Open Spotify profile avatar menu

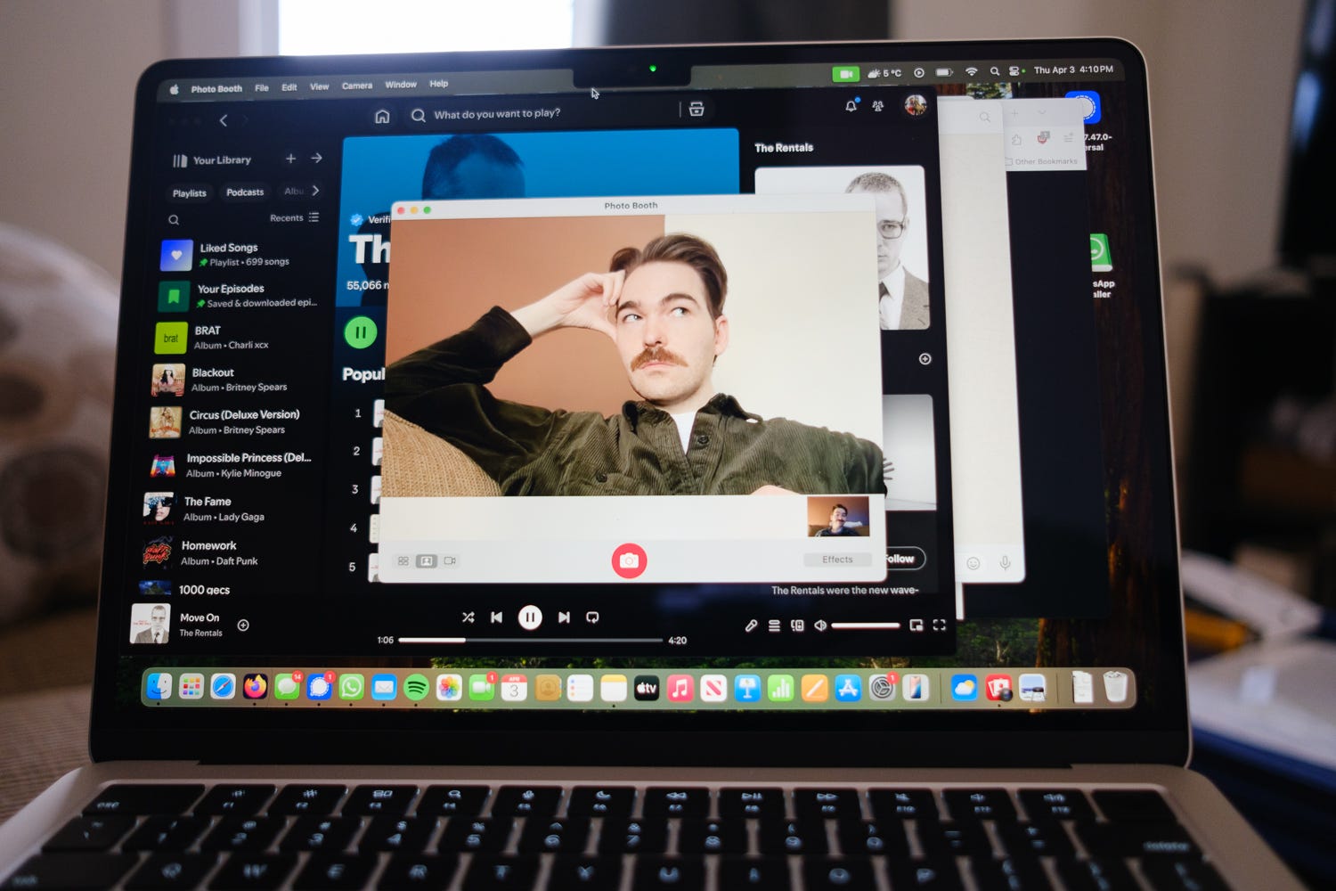click(916, 105)
